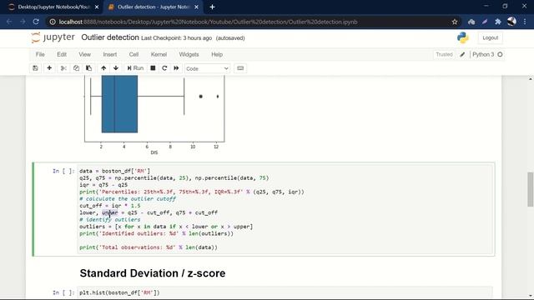Click the 'cut_off = iqr * 1.5' code line

point(110,206)
